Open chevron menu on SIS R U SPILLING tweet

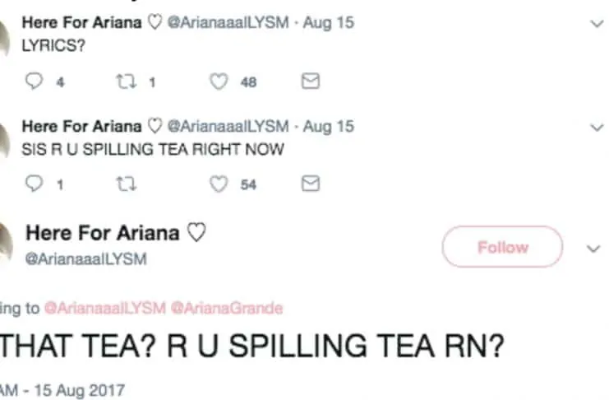[x=596, y=127]
